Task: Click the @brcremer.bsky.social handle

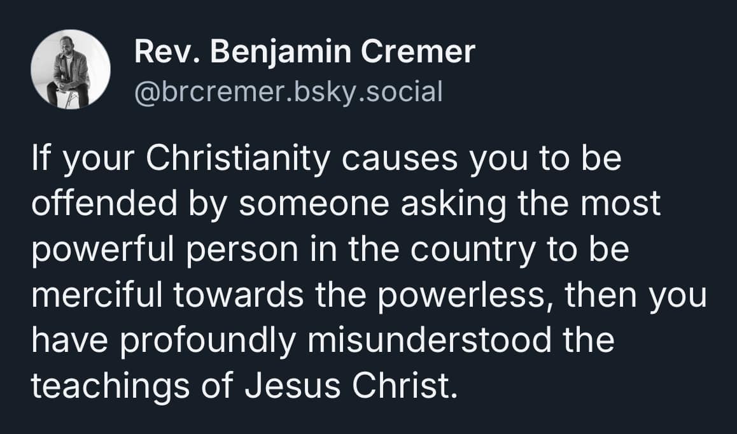Action: pos(288,92)
